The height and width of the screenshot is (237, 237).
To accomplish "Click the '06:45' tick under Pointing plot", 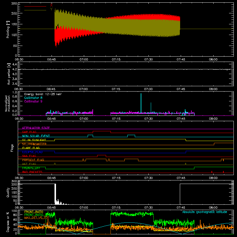I will 51,60.
